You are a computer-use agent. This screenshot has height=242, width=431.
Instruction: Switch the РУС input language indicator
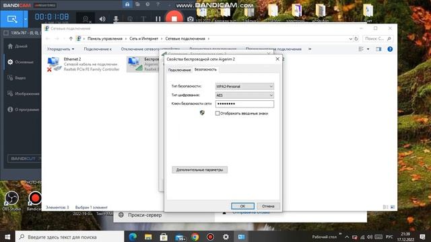(x=389, y=237)
